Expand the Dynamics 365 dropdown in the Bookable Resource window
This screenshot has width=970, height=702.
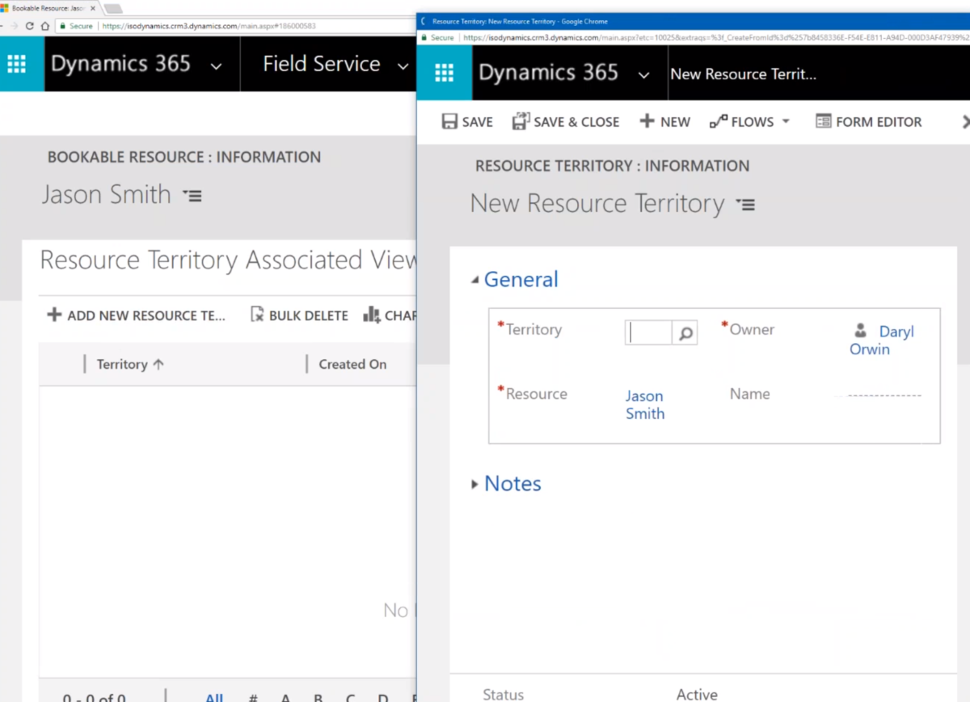[216, 66]
